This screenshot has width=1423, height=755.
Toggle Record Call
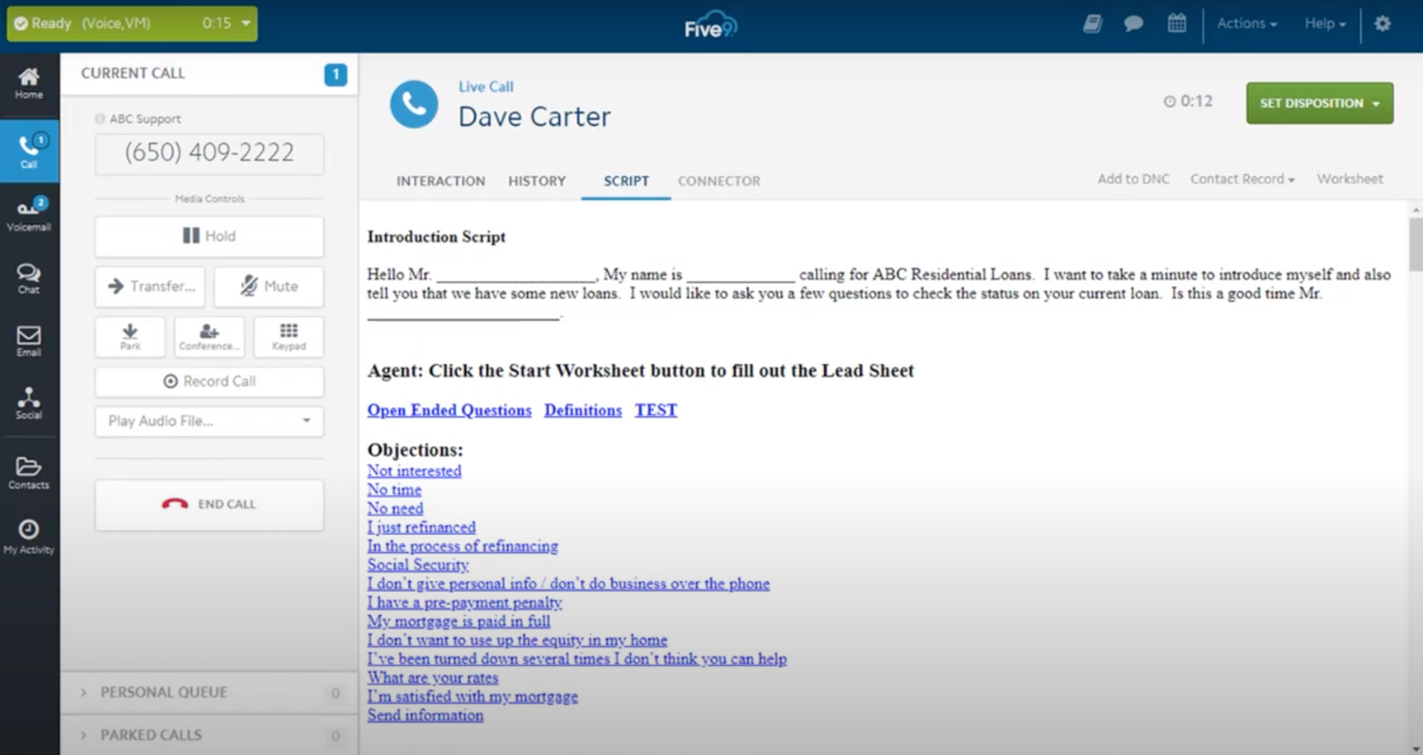coord(209,381)
